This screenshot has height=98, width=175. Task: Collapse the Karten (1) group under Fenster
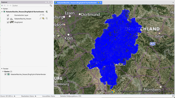[x=3, y=71]
